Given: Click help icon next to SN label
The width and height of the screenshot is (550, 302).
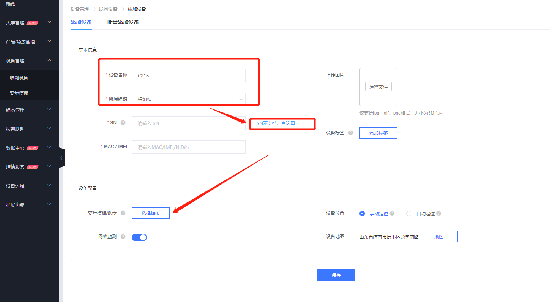Looking at the screenshot, I should 123,123.
